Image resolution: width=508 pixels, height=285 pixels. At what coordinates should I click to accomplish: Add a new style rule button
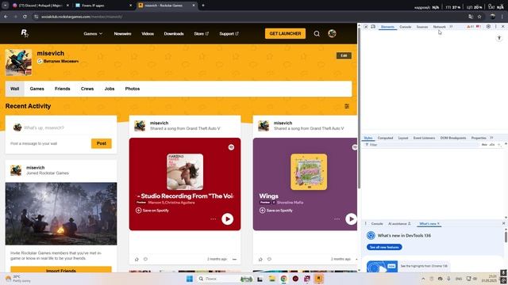(x=499, y=145)
